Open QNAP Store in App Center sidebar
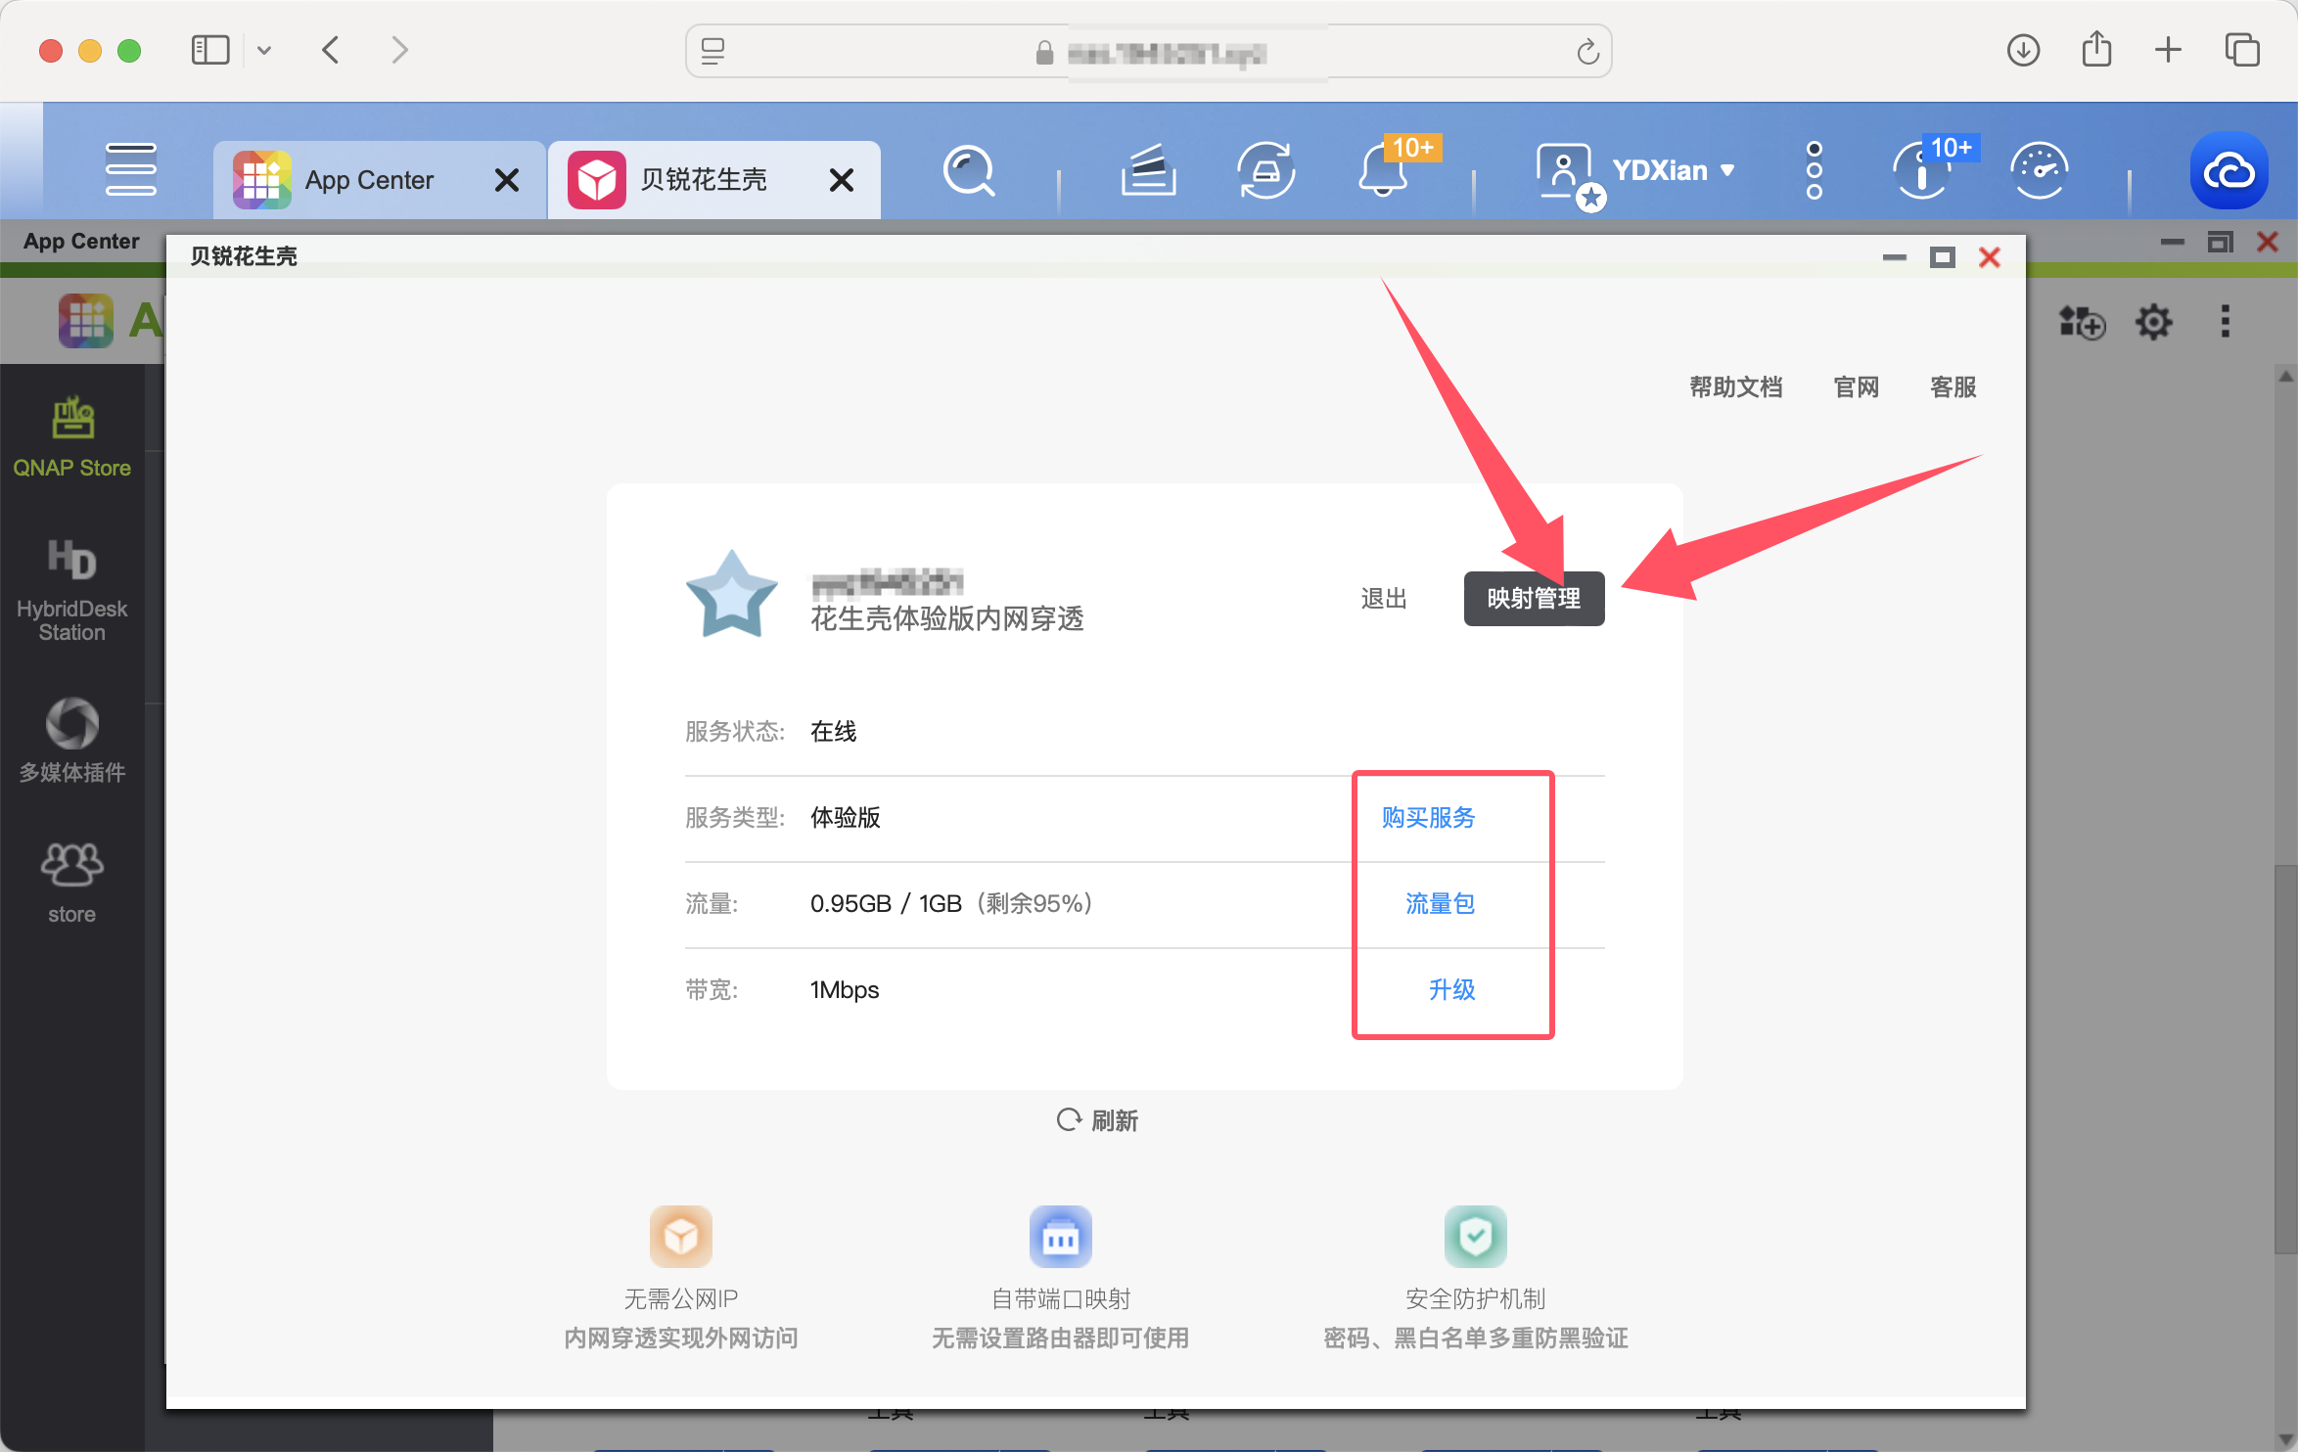Screen dimensions: 2298x1452 coord(71,436)
